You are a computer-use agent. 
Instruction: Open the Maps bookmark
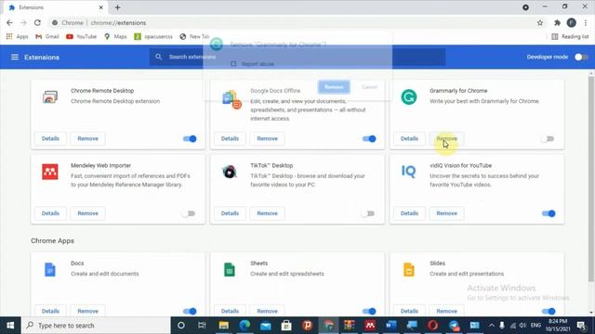pos(115,36)
